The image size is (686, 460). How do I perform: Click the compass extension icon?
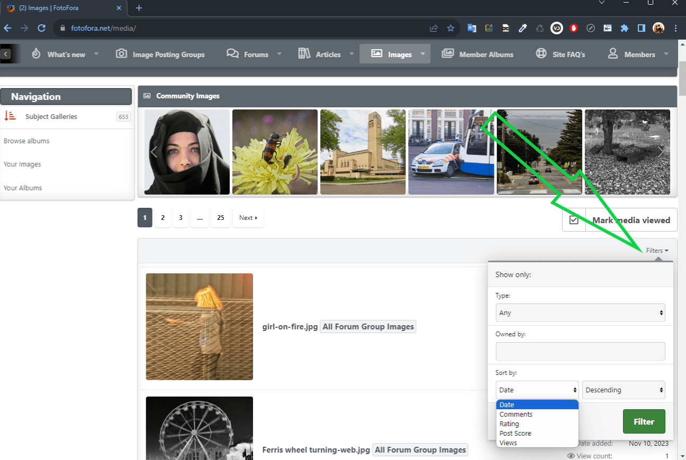(x=591, y=28)
